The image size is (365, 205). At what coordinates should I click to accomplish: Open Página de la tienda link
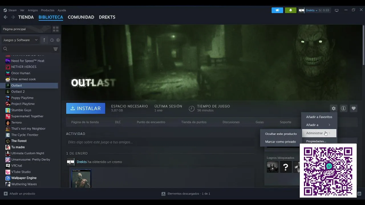tap(85, 122)
